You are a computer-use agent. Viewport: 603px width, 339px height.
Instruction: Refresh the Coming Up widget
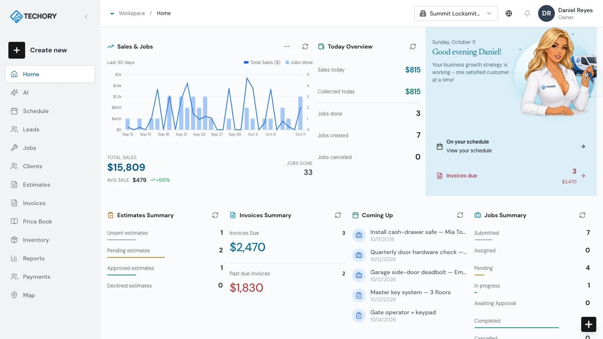point(460,215)
